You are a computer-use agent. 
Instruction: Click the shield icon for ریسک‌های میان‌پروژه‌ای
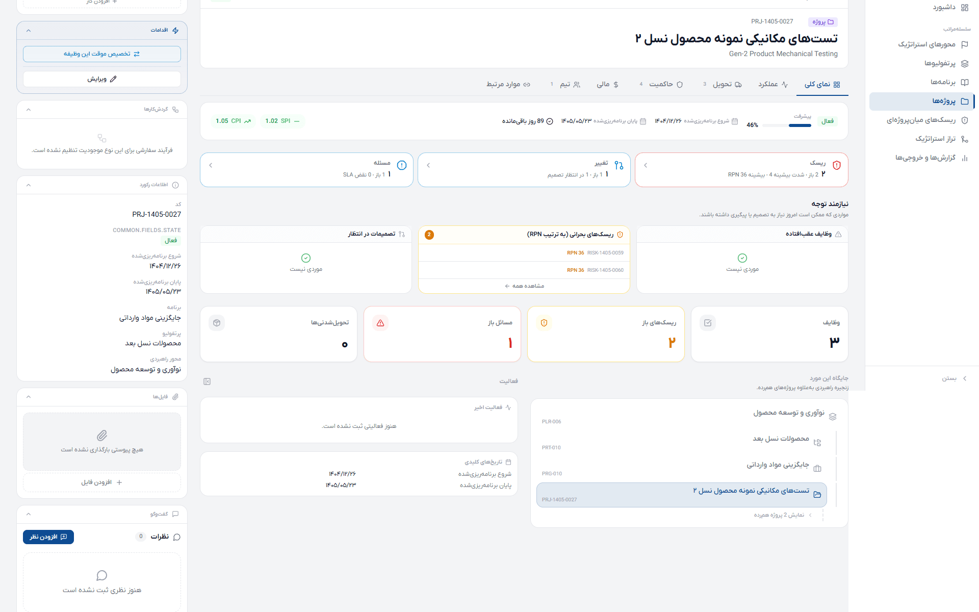tap(964, 120)
